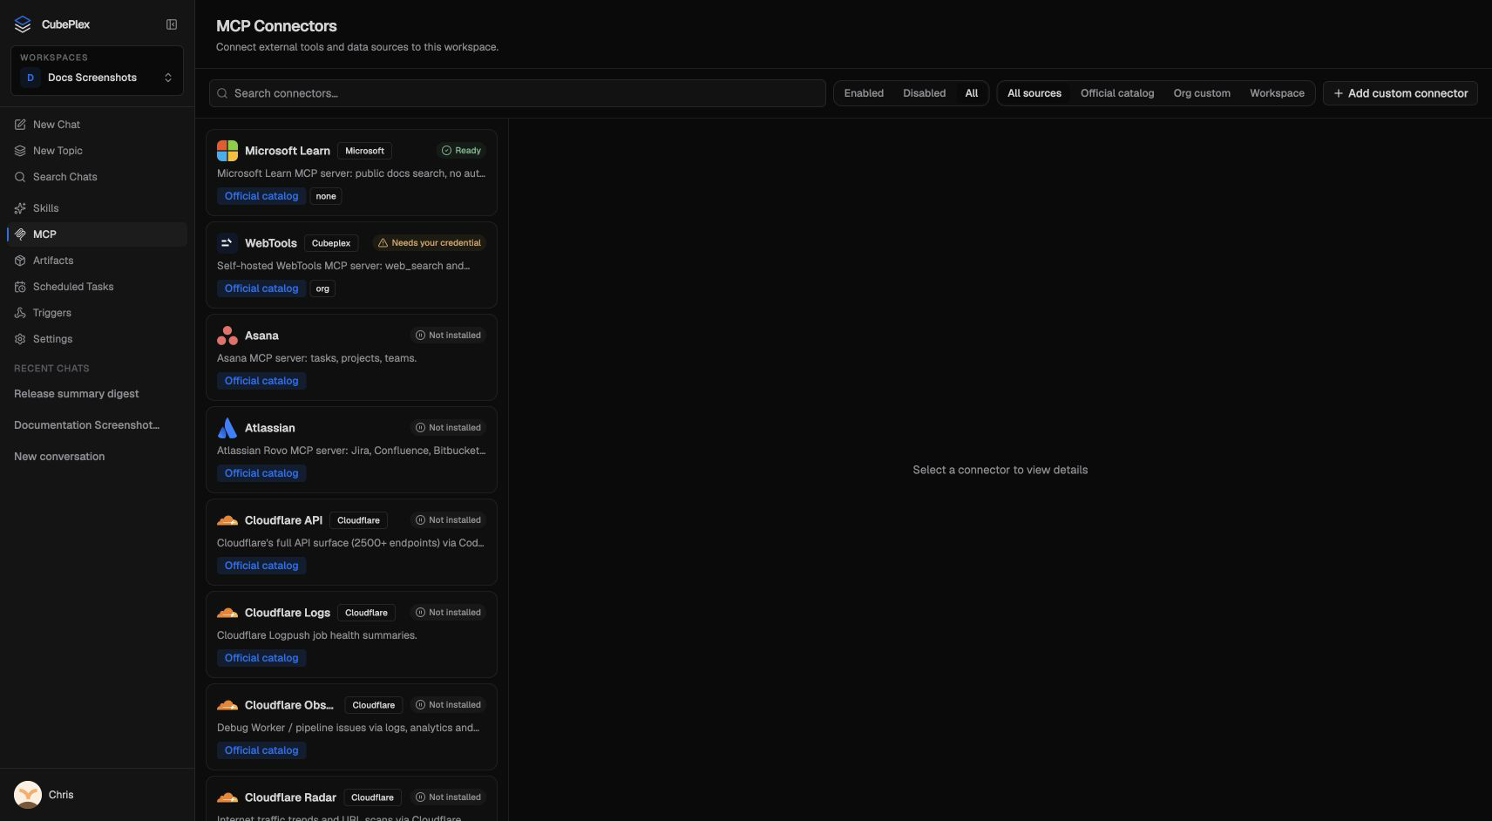Select the Official catalog source filter

pos(1117,93)
